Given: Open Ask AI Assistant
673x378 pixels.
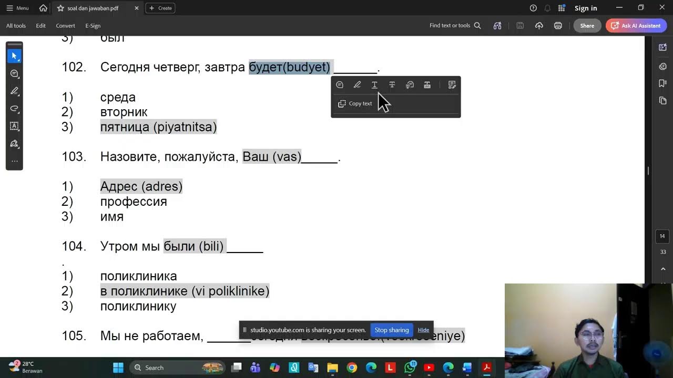Looking at the screenshot, I should 636,25.
